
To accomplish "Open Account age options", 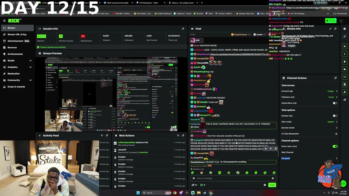I will coord(309,91).
